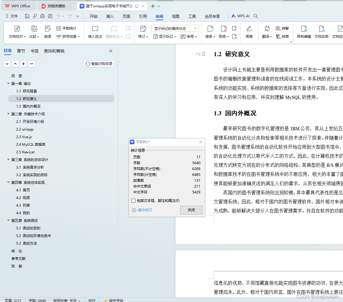343x302 pixels.
Task: Demote heading level with minus button
Action: tap(32, 64)
